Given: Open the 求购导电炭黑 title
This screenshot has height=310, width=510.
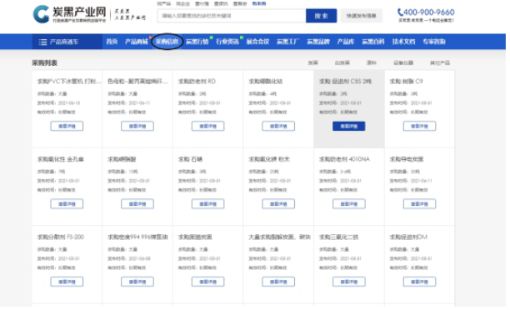Looking at the screenshot, I should [x=406, y=159].
